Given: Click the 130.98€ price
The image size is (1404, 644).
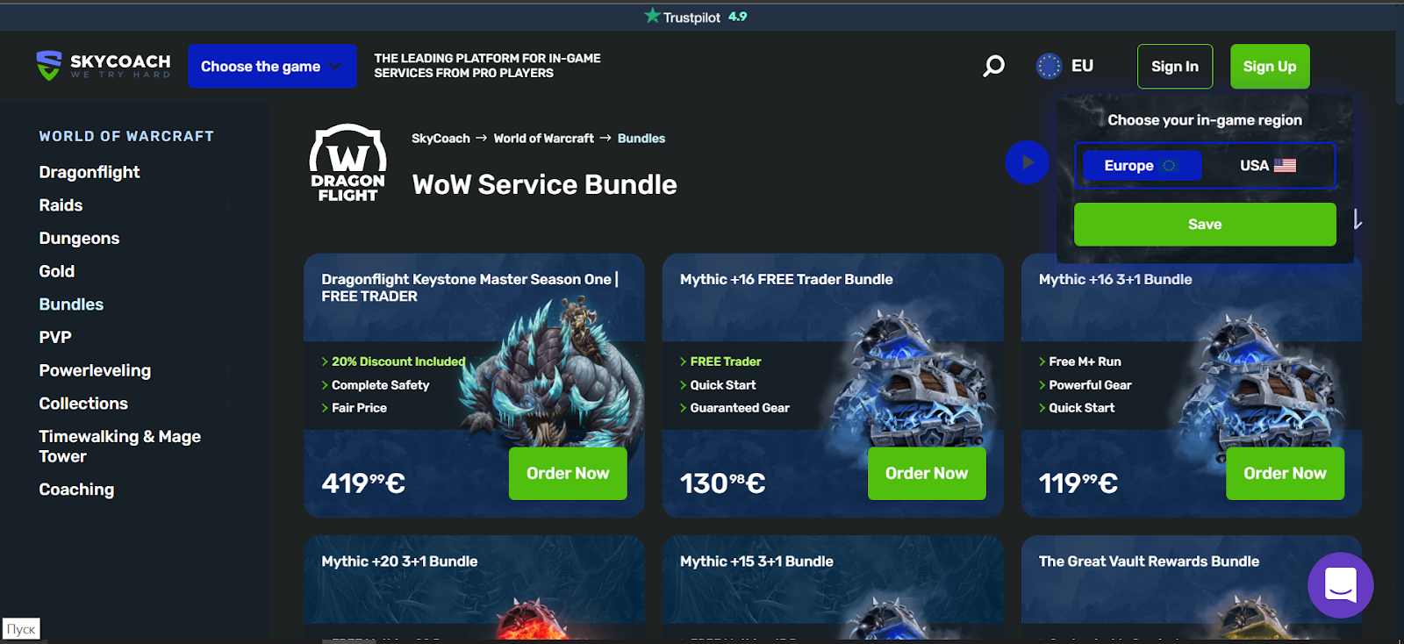Looking at the screenshot, I should (723, 483).
